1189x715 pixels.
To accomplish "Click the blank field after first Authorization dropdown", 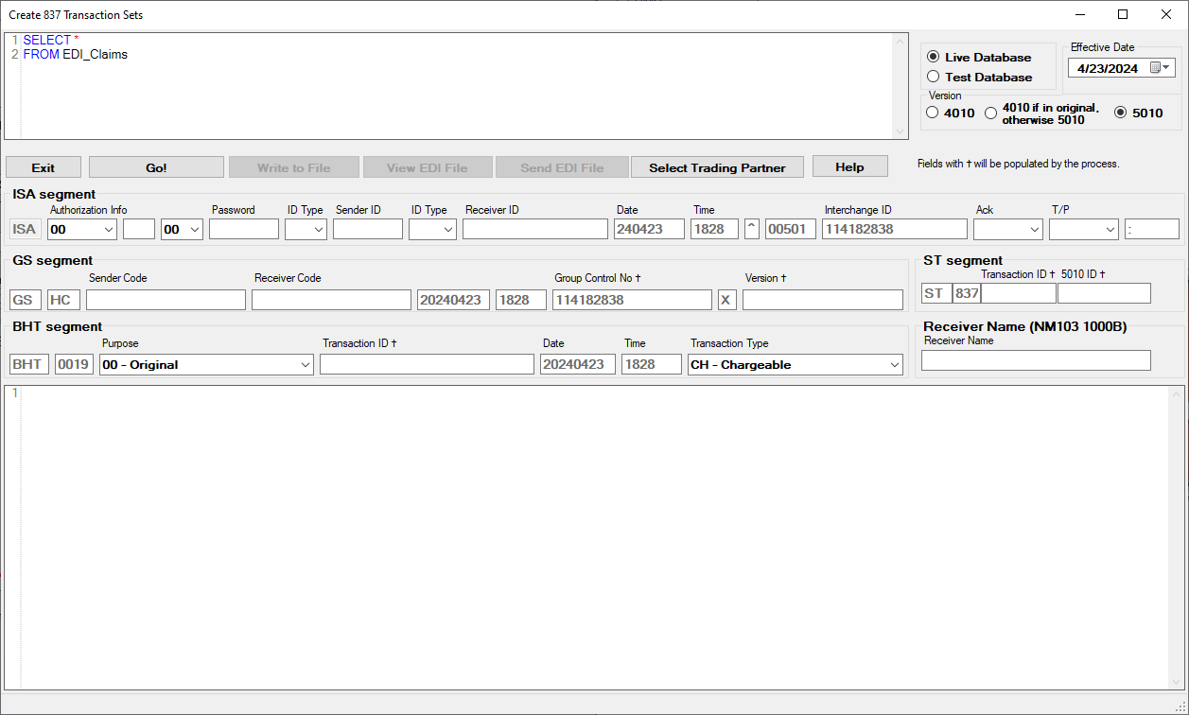I will tap(139, 229).
